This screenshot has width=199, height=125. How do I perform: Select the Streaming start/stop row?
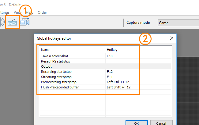(105, 77)
